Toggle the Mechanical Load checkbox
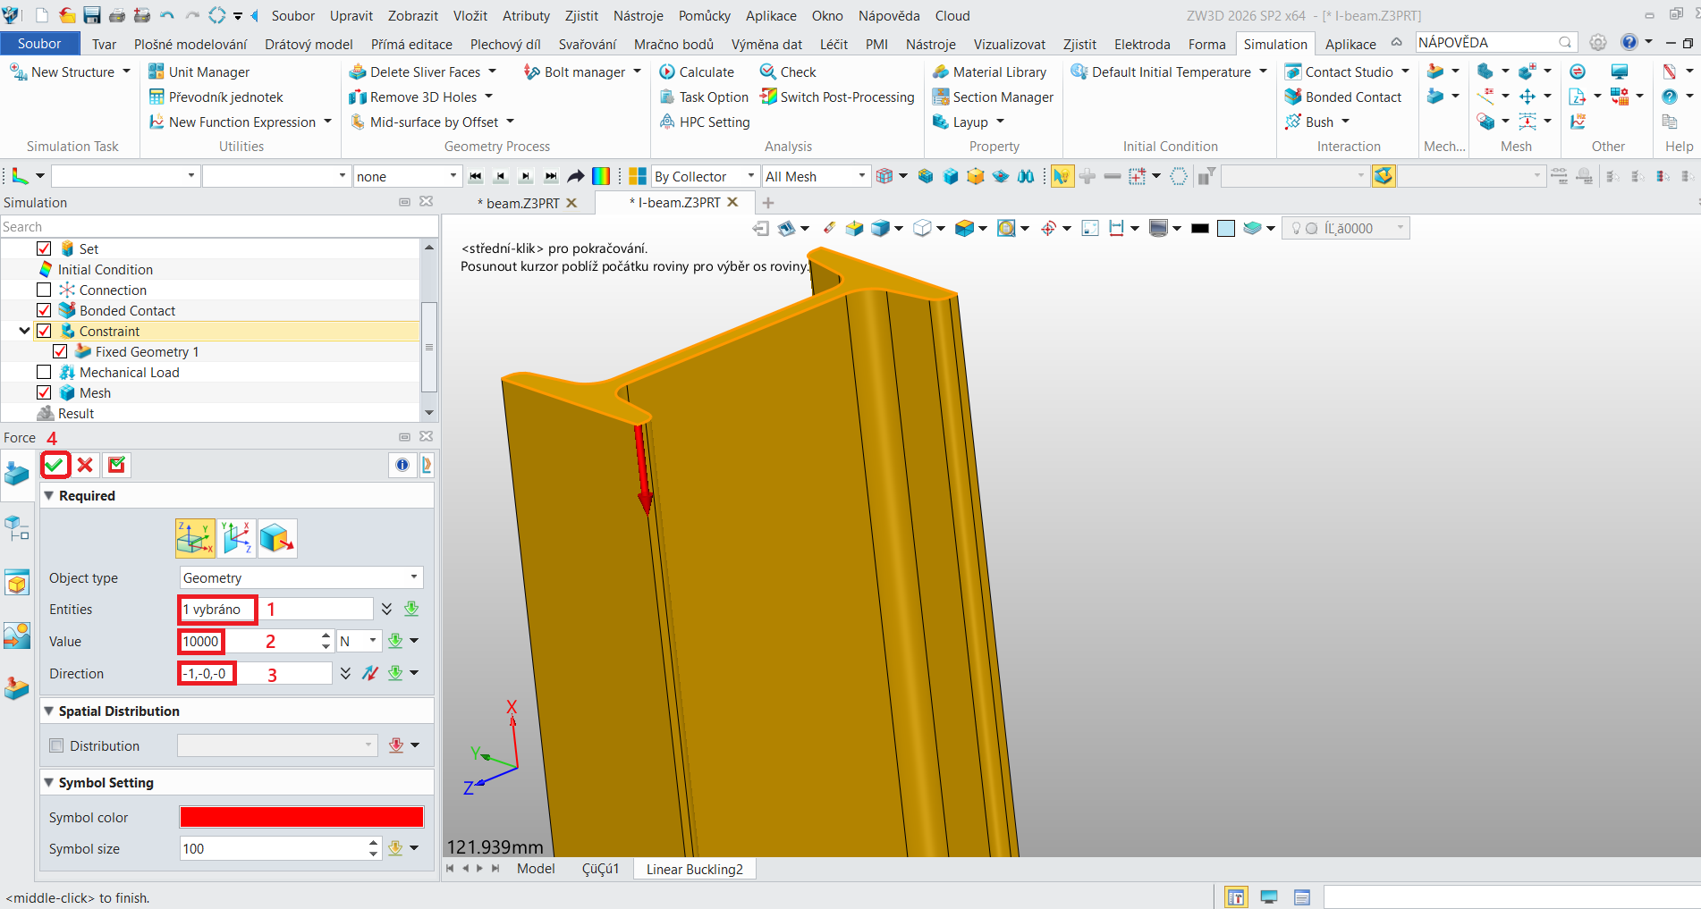 pyautogui.click(x=44, y=372)
